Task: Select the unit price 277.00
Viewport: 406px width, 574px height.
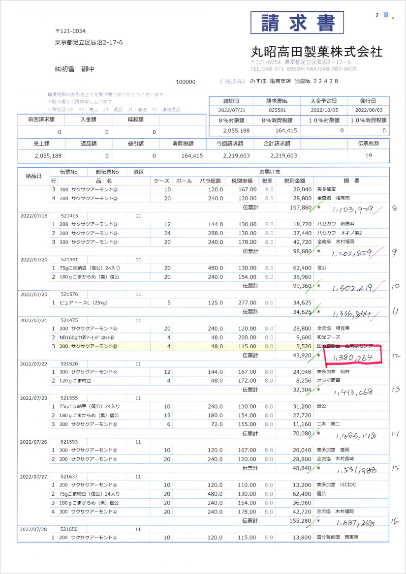Action: coord(248,303)
